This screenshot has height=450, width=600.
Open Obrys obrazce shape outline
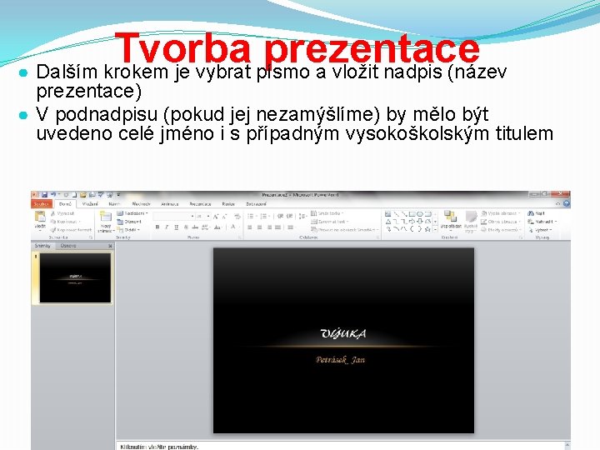coord(502,222)
